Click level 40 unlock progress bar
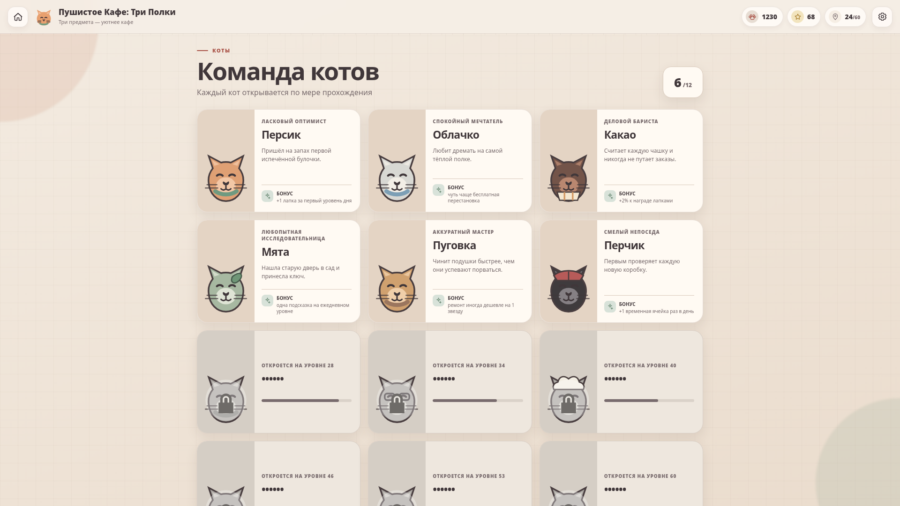The image size is (900, 506). coord(649,401)
